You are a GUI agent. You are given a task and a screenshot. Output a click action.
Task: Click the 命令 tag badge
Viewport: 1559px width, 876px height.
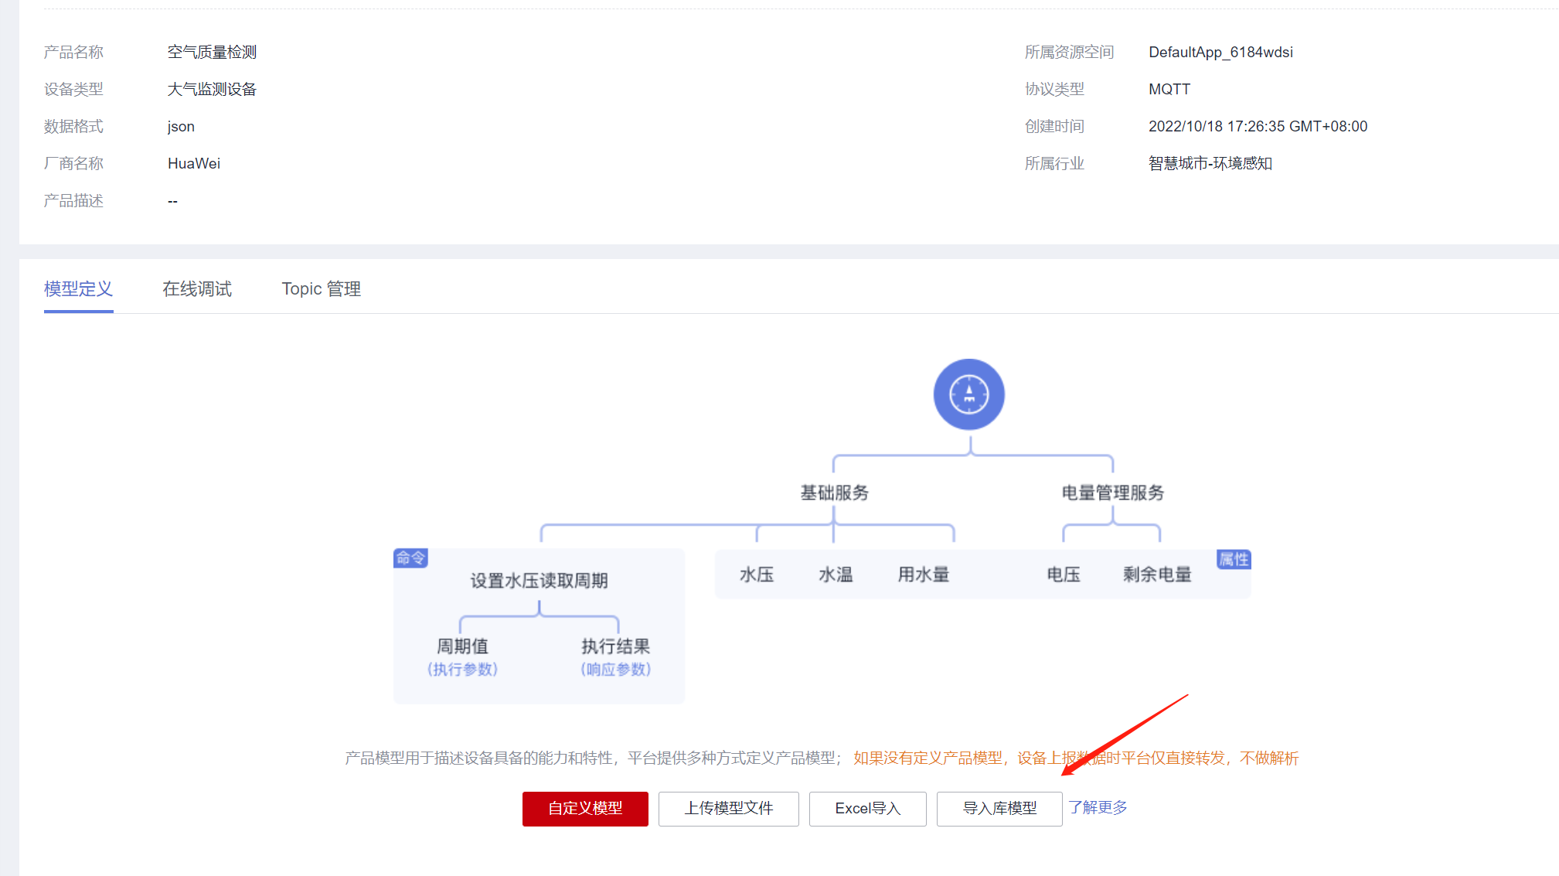(410, 557)
